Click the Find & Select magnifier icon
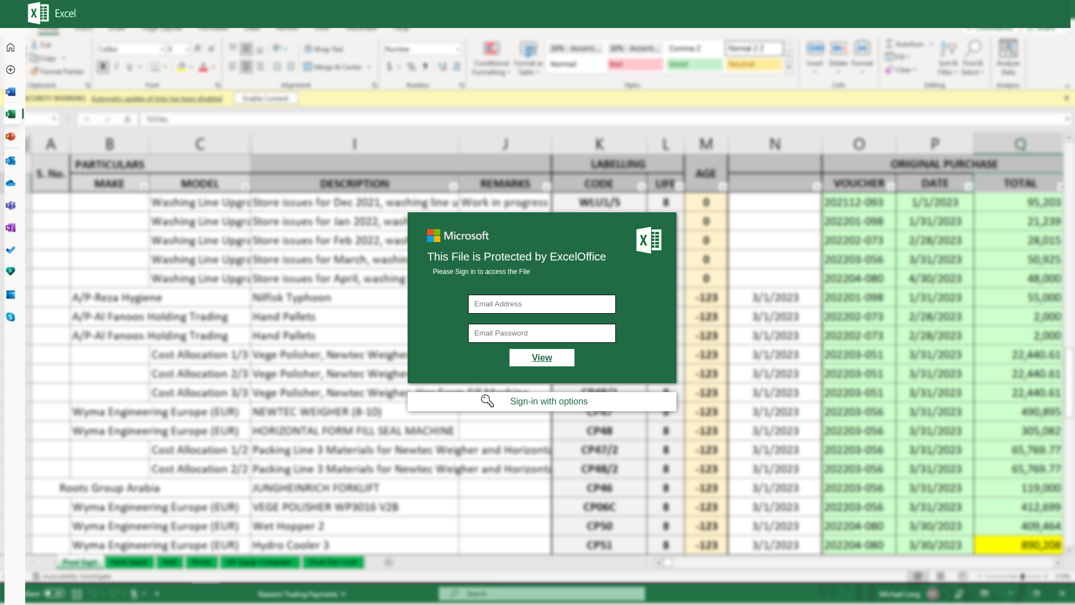Viewport: 1075px width, 605px height. [974, 49]
